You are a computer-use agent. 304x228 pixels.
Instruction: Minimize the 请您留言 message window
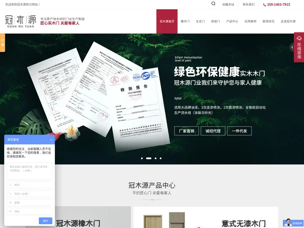click(51, 140)
